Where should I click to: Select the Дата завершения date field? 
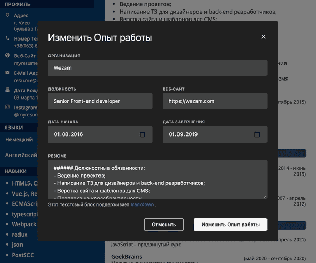coord(207,134)
